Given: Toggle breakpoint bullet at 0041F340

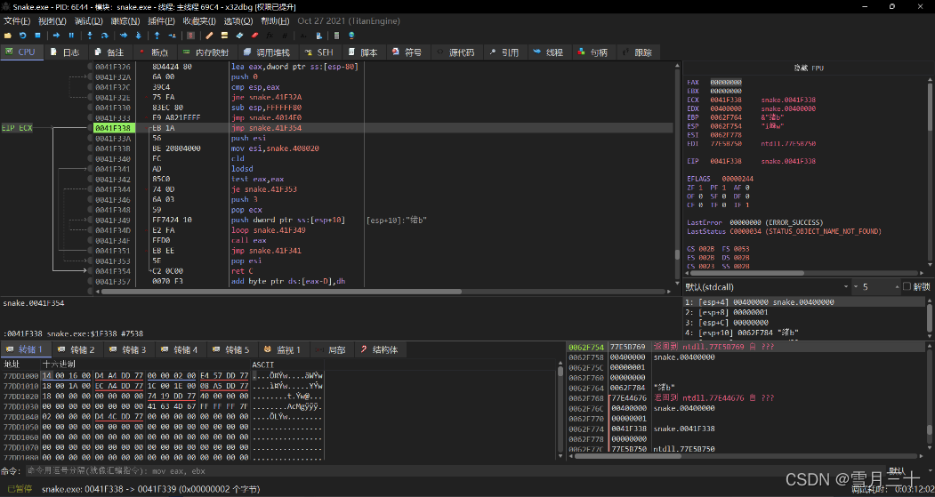Looking at the screenshot, I should click(90, 159).
